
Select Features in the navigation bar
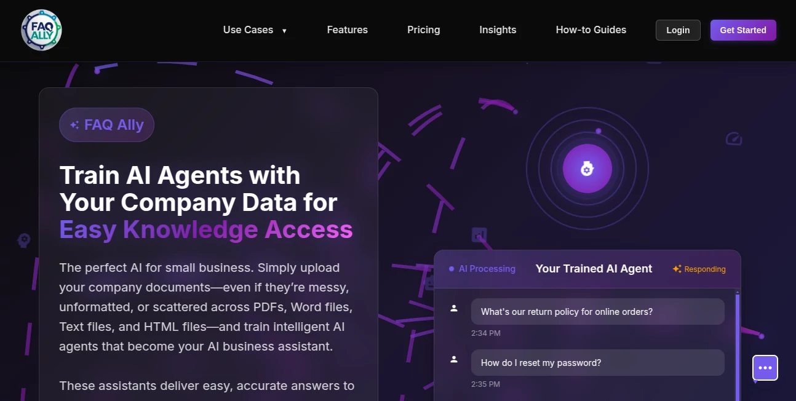347,30
